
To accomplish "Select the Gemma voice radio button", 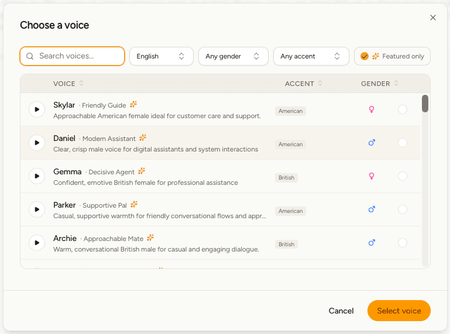I will (x=403, y=176).
